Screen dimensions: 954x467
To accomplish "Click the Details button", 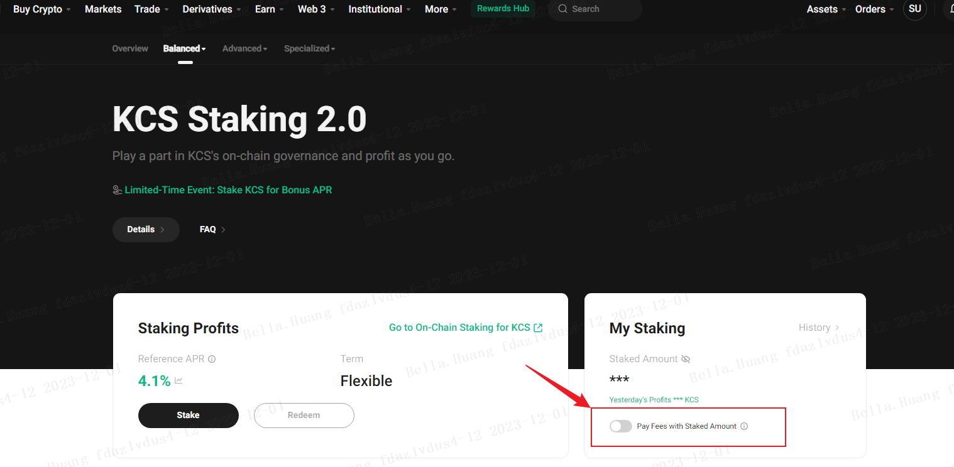I will pyautogui.click(x=146, y=230).
